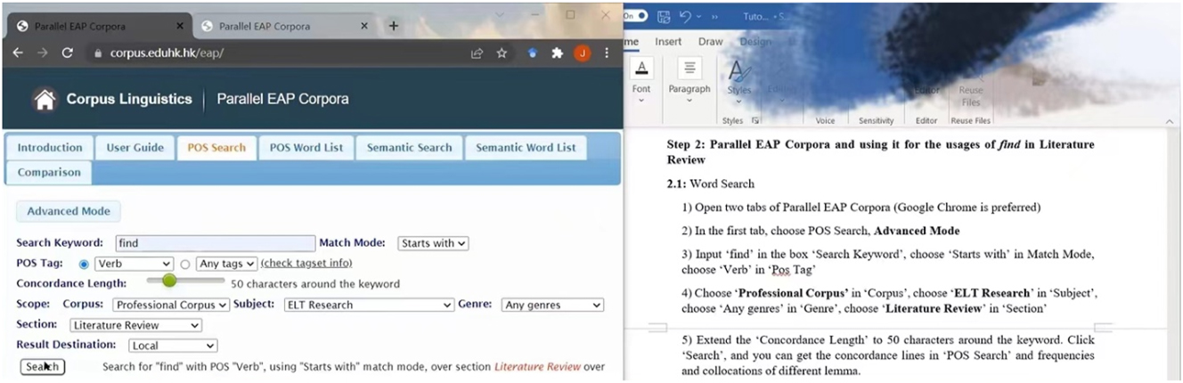This screenshot has height=383, width=1183.
Task: Open the Chrome three-dot menu
Action: click(x=607, y=53)
